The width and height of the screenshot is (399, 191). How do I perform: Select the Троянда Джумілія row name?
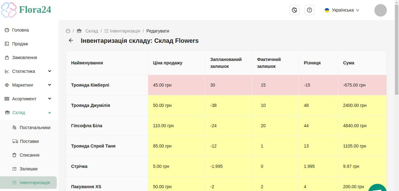[90, 105]
